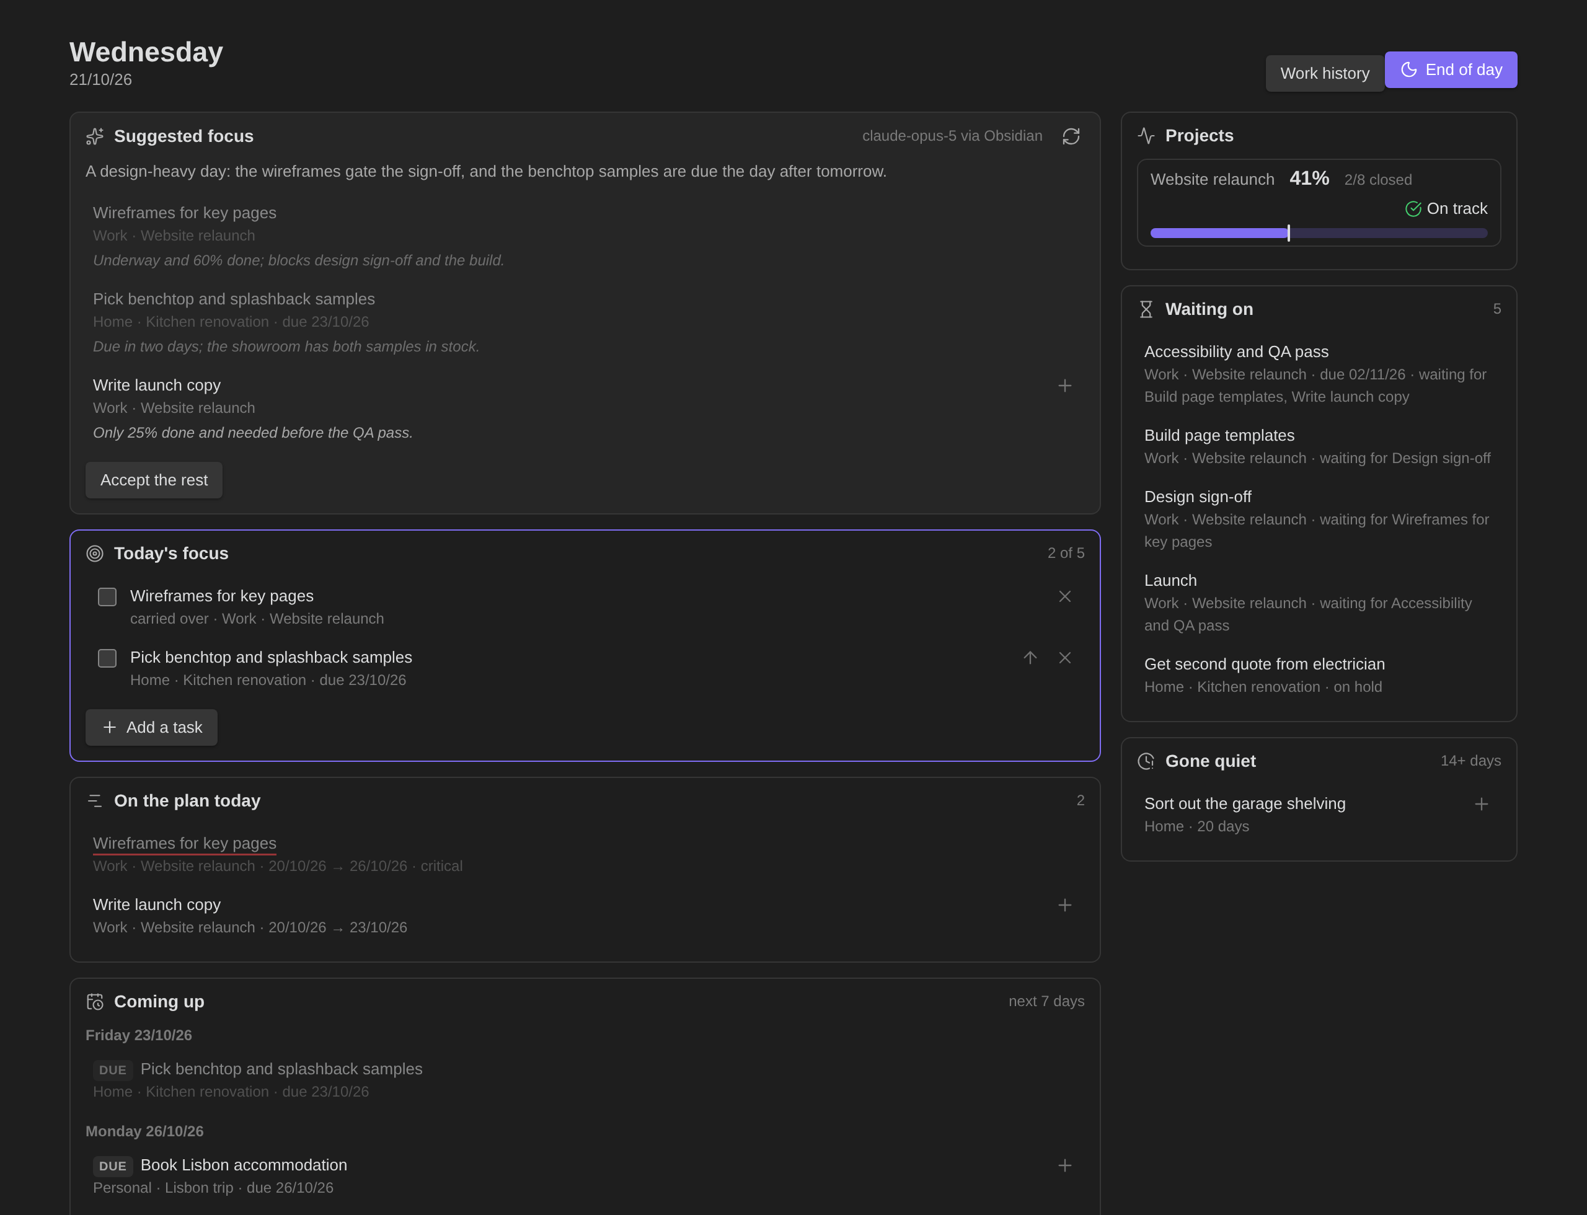Click the DUE badge for Pick benchtop samples
The height and width of the screenshot is (1215, 1587).
113,1070
